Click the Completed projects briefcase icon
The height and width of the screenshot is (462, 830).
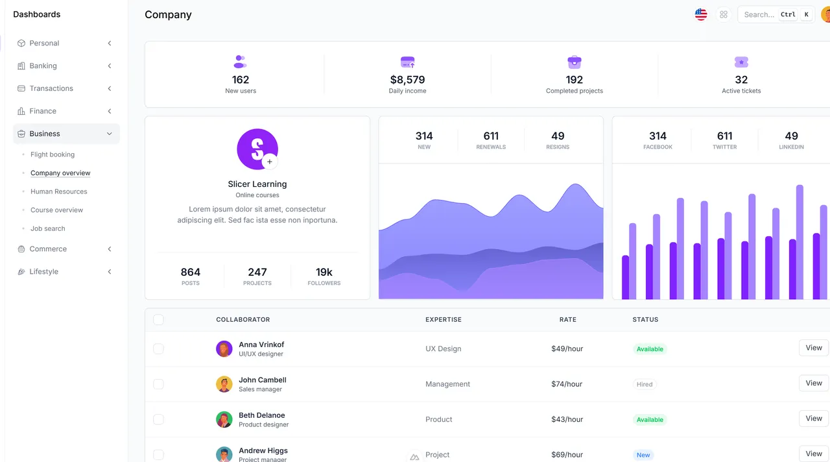coord(574,62)
